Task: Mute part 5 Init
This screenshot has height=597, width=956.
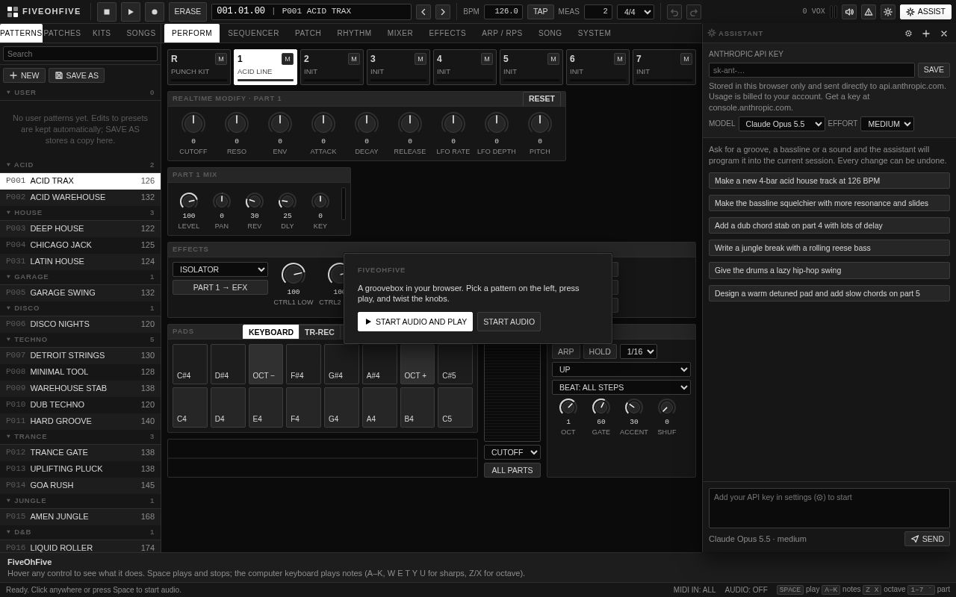Action: (x=553, y=59)
